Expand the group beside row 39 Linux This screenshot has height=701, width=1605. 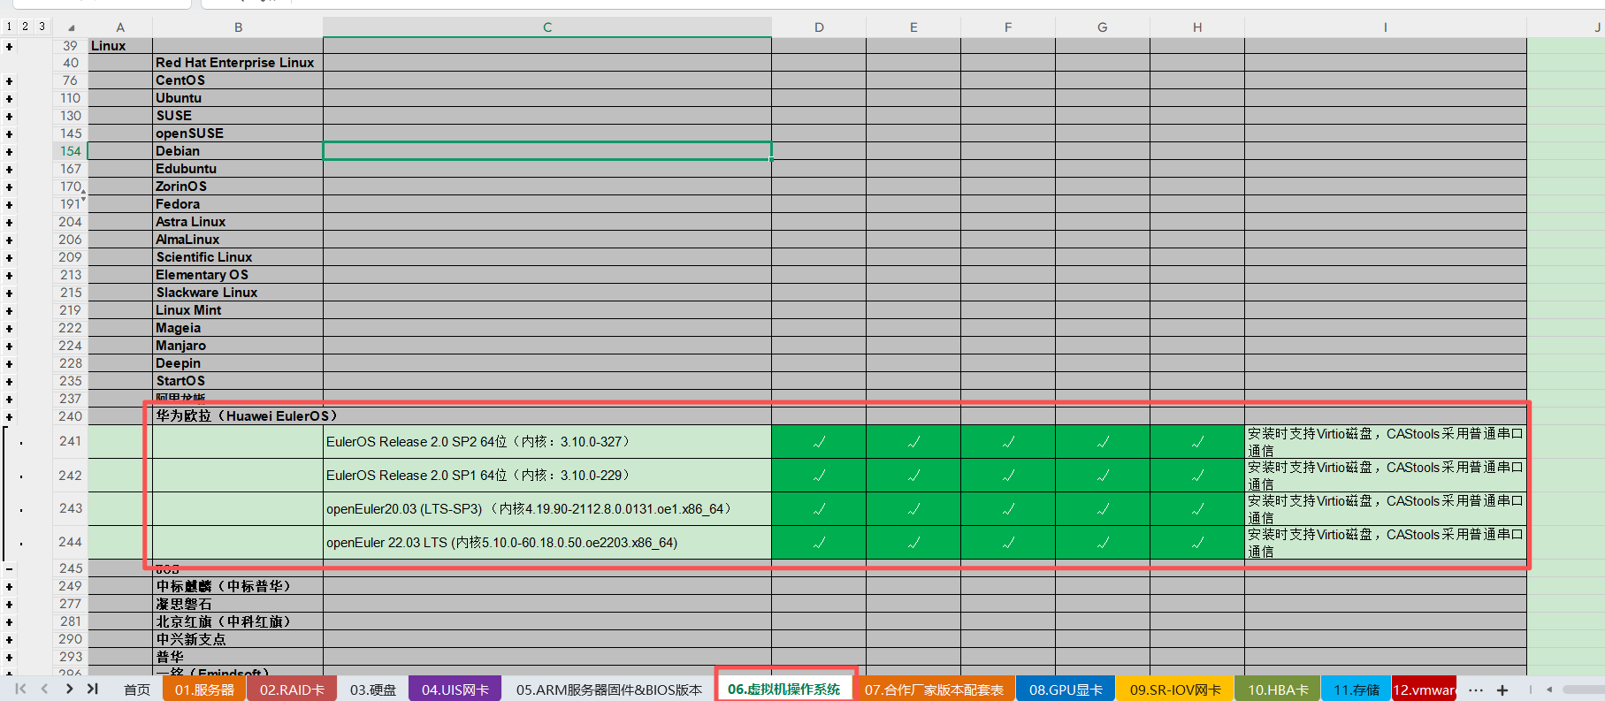click(x=9, y=46)
